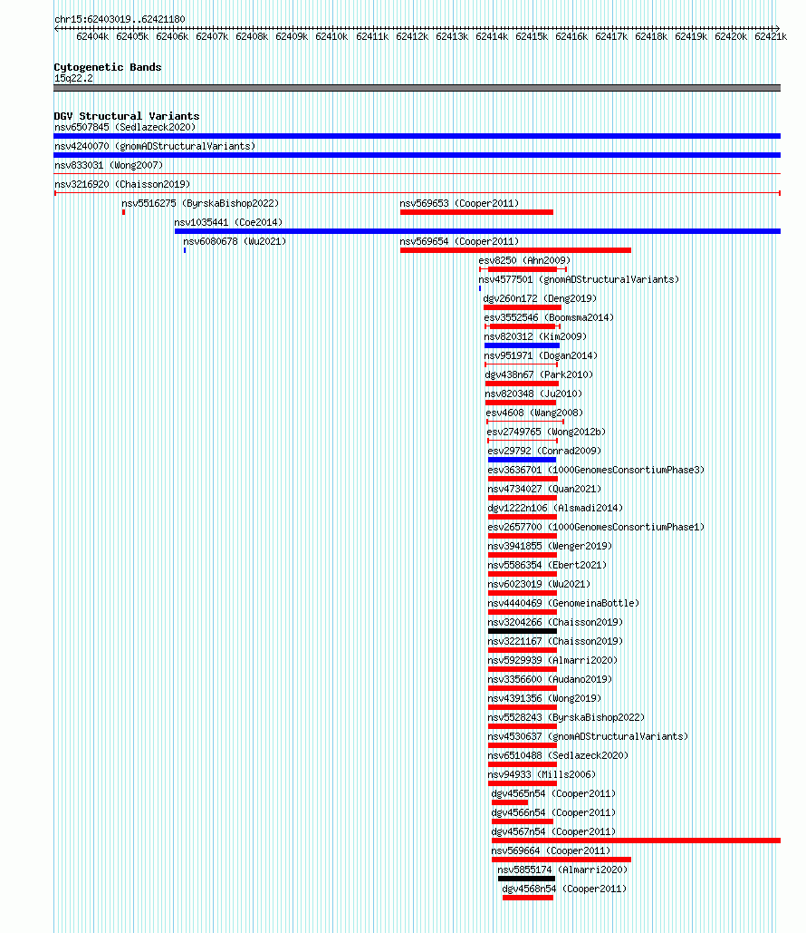
Task: Click nsv4530637 (gnomADStructuralVariants) label
Action: [588, 736]
